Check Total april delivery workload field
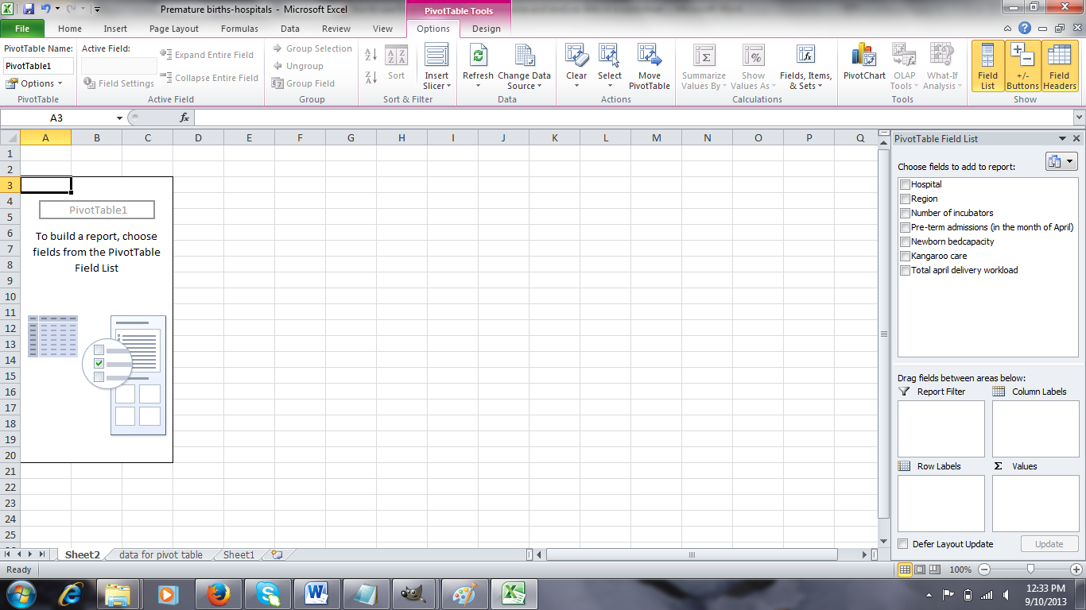The image size is (1086, 610). [x=905, y=270]
